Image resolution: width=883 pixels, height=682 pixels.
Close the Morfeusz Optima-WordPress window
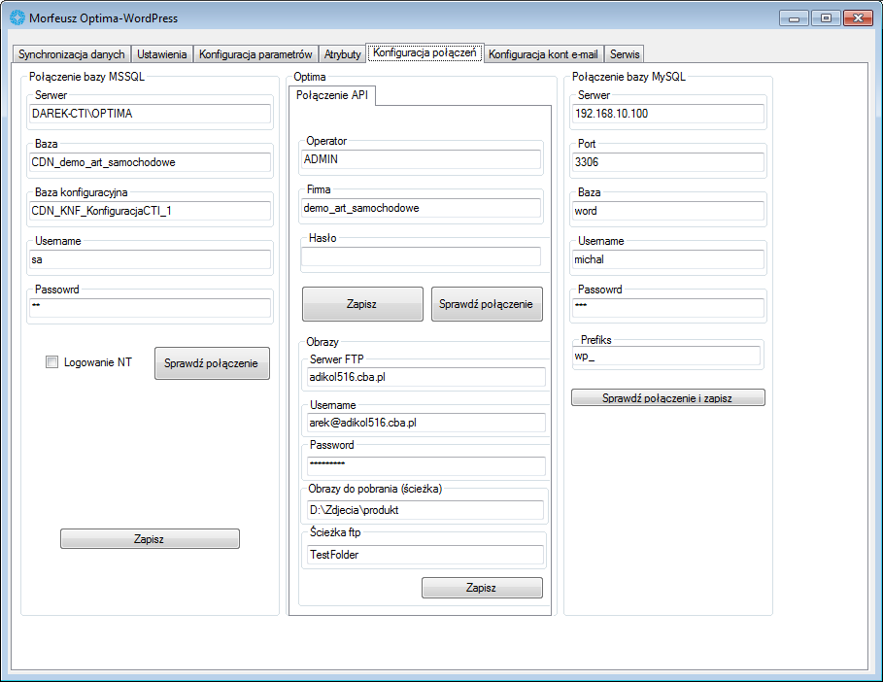point(858,18)
